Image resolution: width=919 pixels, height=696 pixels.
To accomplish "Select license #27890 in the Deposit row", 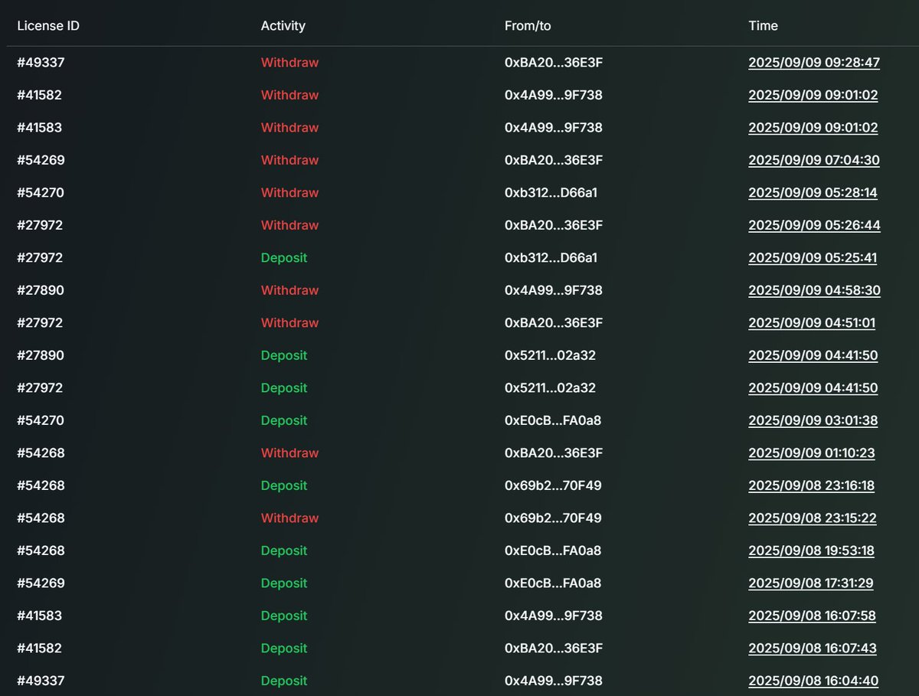I will (x=41, y=355).
